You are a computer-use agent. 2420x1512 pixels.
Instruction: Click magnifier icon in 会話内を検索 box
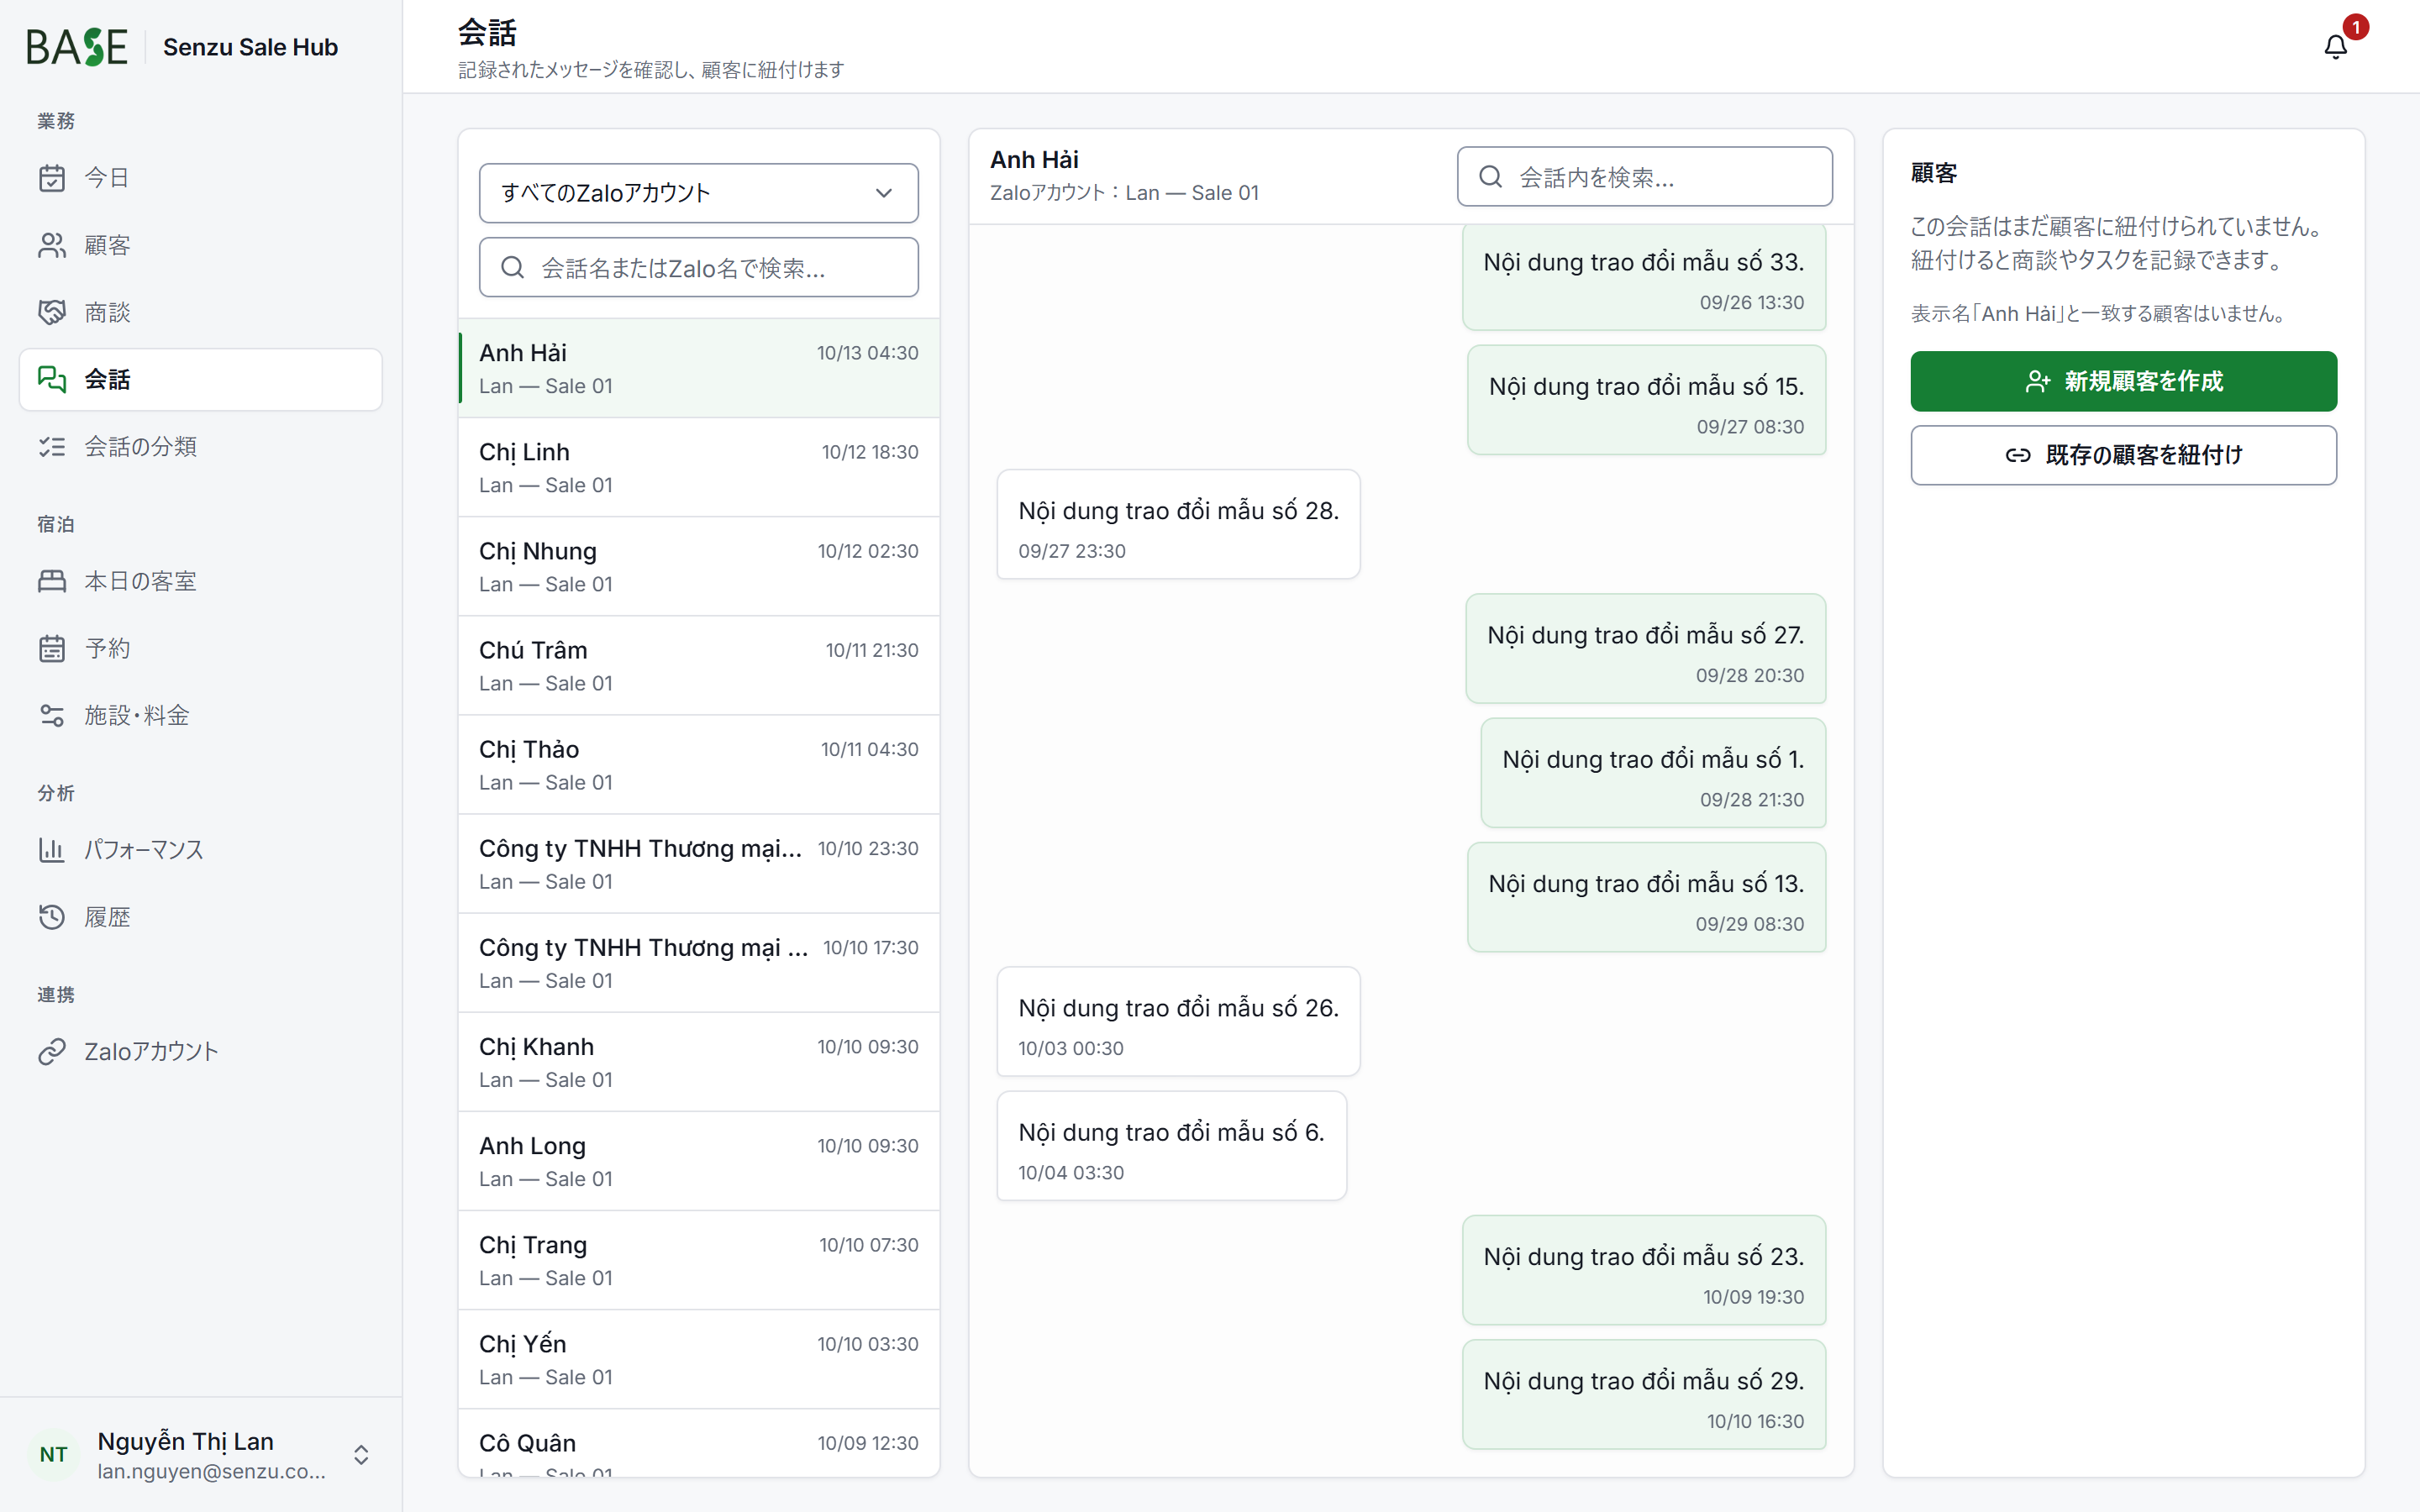pyautogui.click(x=1491, y=177)
